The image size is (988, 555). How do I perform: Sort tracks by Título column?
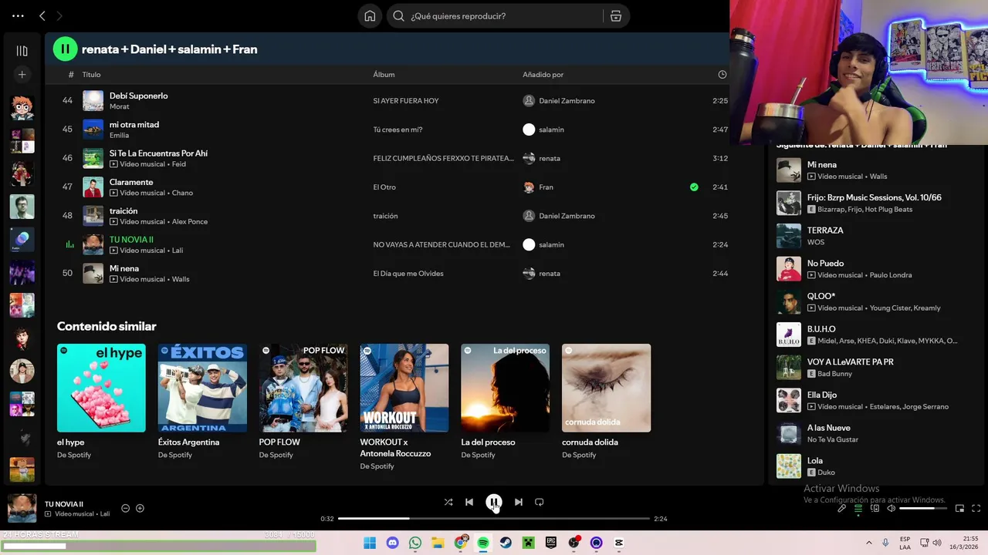click(91, 75)
